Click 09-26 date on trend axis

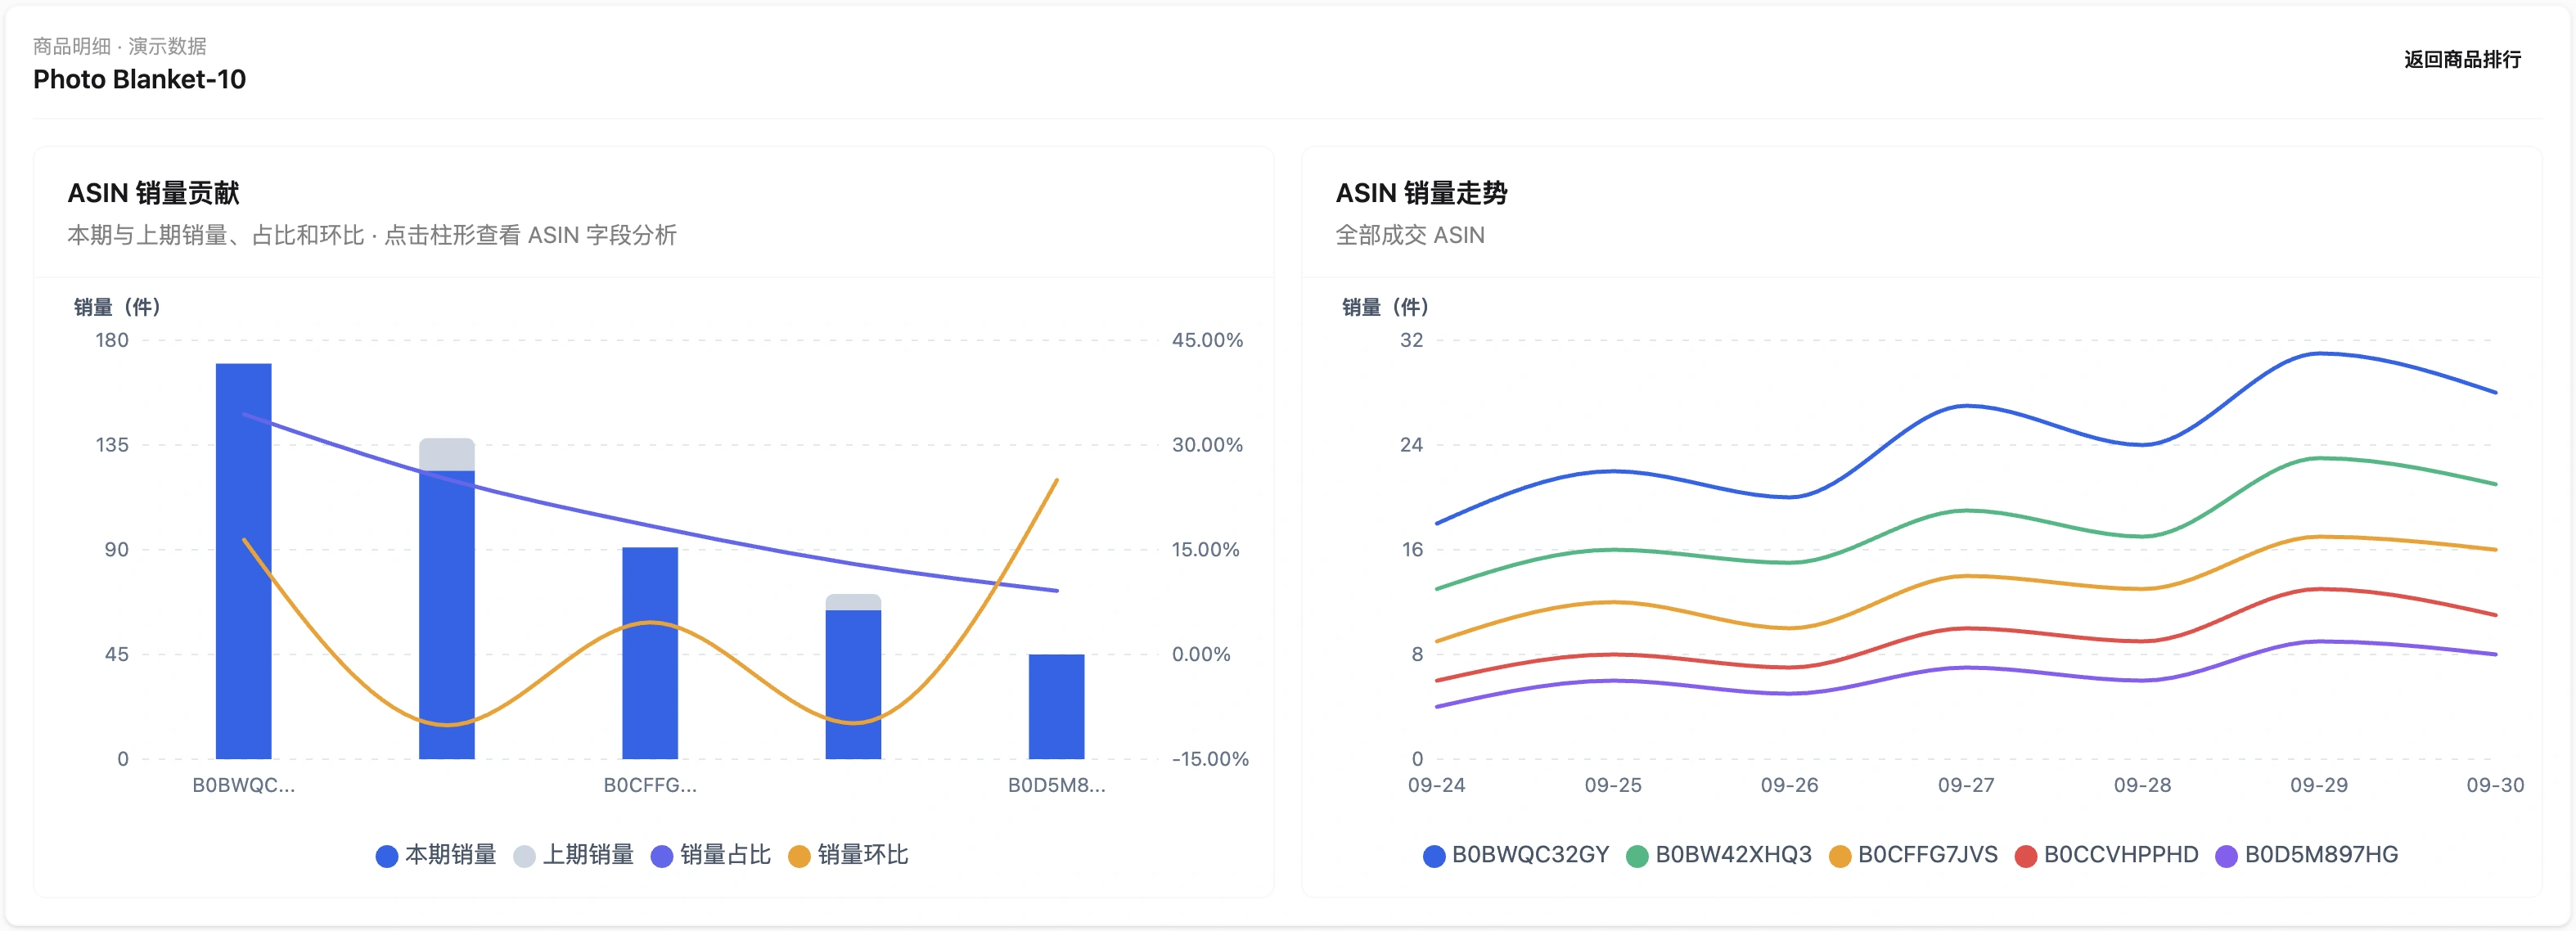(x=1789, y=785)
